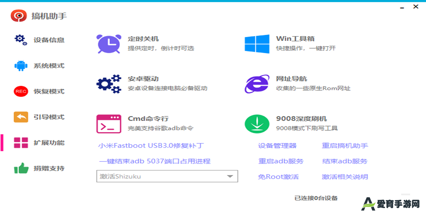The image size is (426, 213).
Task: Click 收集的一些原生Rom网址 description
Action: tap(313, 88)
